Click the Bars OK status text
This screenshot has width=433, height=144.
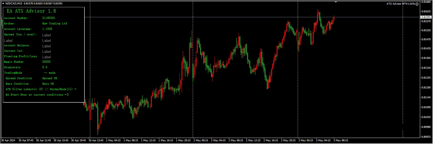(48, 84)
